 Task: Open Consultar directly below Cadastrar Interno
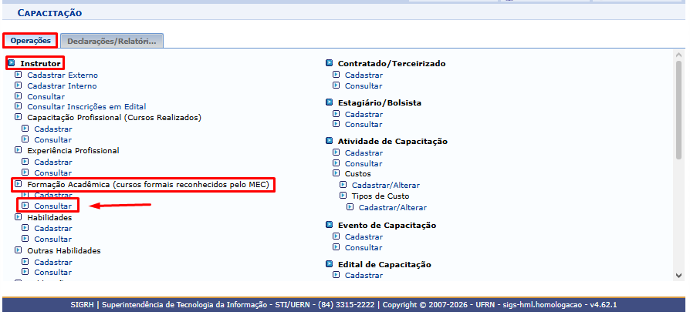[x=46, y=96]
